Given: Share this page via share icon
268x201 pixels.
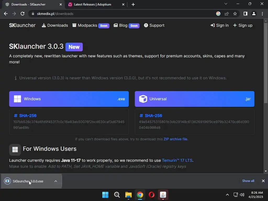Looking at the screenshot, I should point(227,14).
